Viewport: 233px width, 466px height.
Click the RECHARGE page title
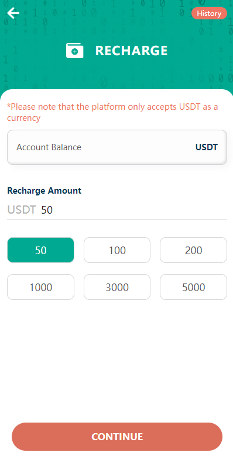pos(131,51)
